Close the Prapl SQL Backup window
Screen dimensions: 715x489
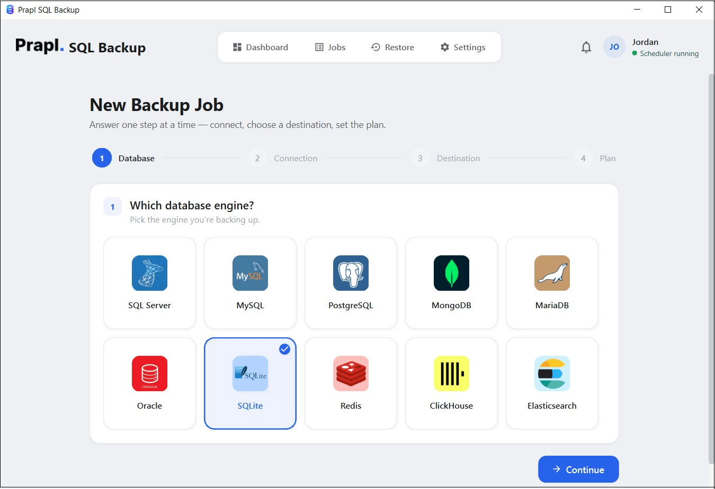[x=699, y=10]
